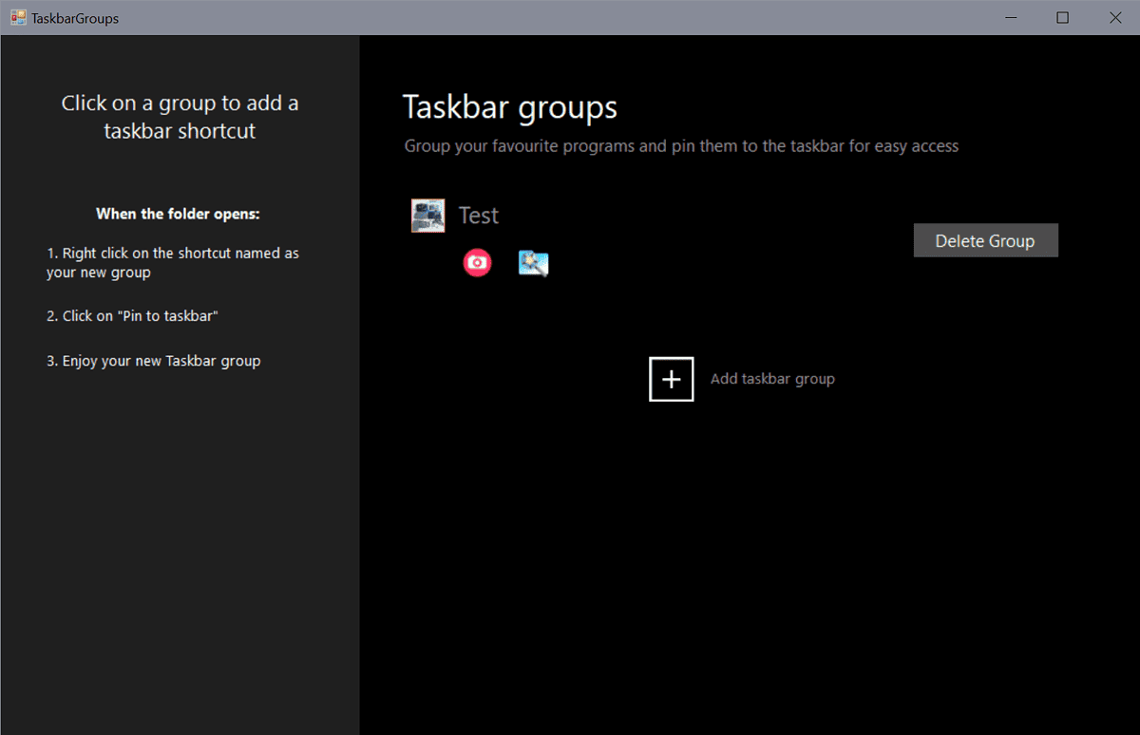Click the Delete Group button
This screenshot has height=735, width=1140.
point(985,240)
